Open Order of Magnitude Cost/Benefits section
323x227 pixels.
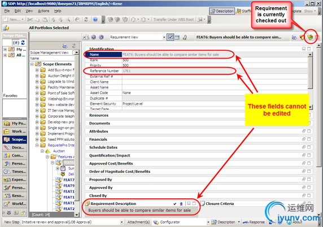point(120,172)
